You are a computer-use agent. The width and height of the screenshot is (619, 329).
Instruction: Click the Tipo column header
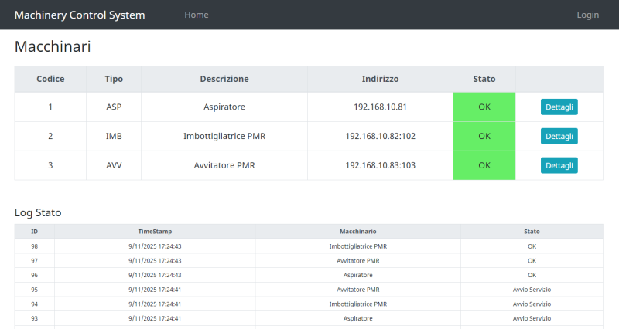coord(114,79)
